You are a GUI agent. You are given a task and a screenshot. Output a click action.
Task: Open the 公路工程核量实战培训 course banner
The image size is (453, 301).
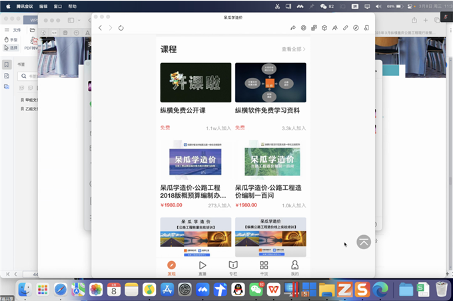(196, 237)
